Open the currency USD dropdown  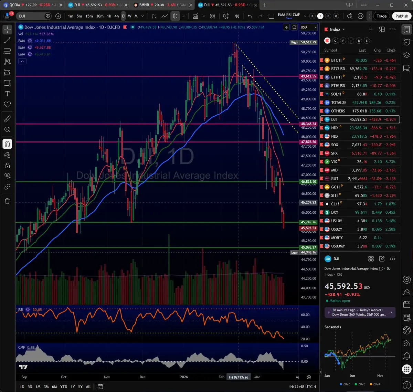pyautogui.click(x=308, y=27)
